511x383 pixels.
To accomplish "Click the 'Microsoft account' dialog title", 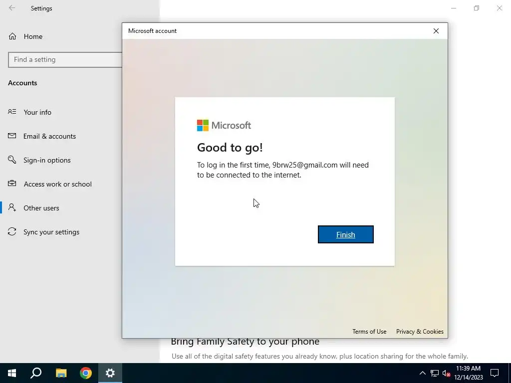I will coord(152,31).
